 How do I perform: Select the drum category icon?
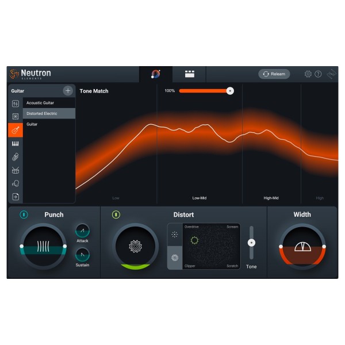pos(16,170)
